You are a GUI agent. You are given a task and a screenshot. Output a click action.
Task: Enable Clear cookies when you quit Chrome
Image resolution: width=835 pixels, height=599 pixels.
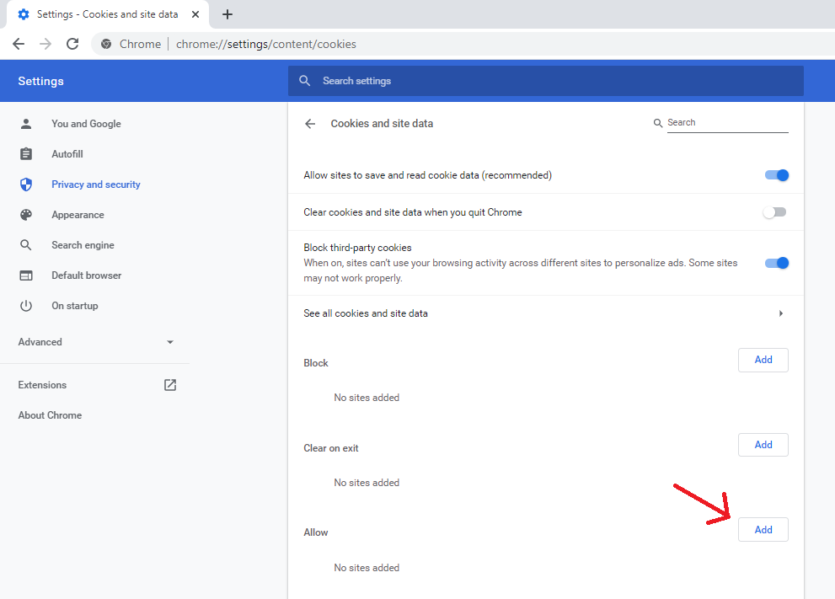(774, 212)
